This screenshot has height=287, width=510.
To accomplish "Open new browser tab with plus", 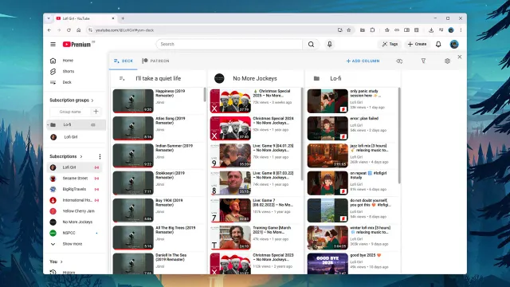I will click(x=123, y=18).
